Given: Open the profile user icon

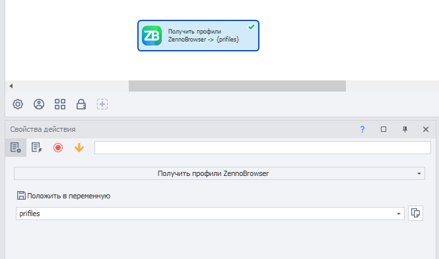Looking at the screenshot, I should point(39,104).
